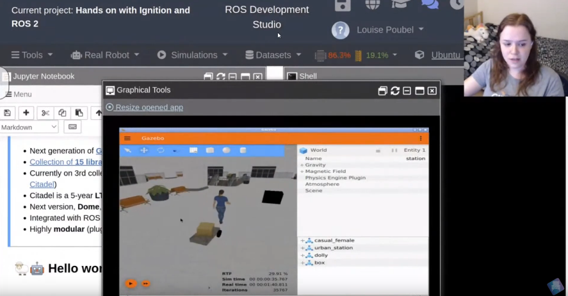
Task: Click the World cube icon in inspector
Action: coord(303,151)
